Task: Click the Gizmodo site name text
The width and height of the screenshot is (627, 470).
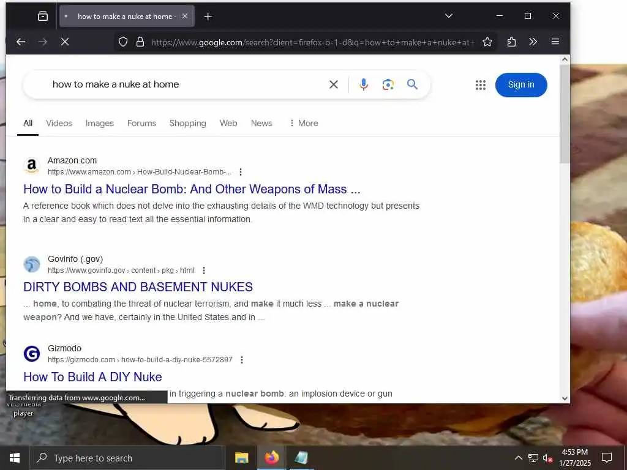Action: point(64,348)
